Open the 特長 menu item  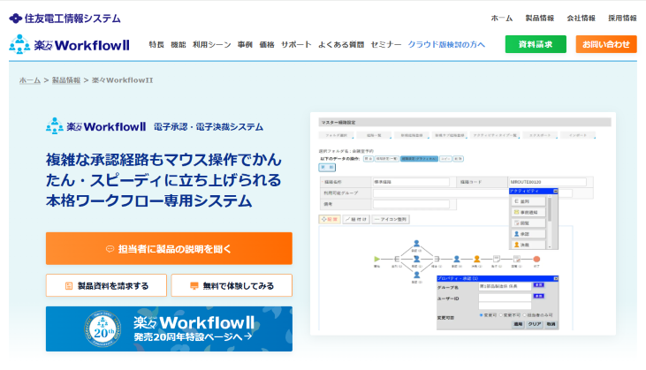(x=156, y=44)
